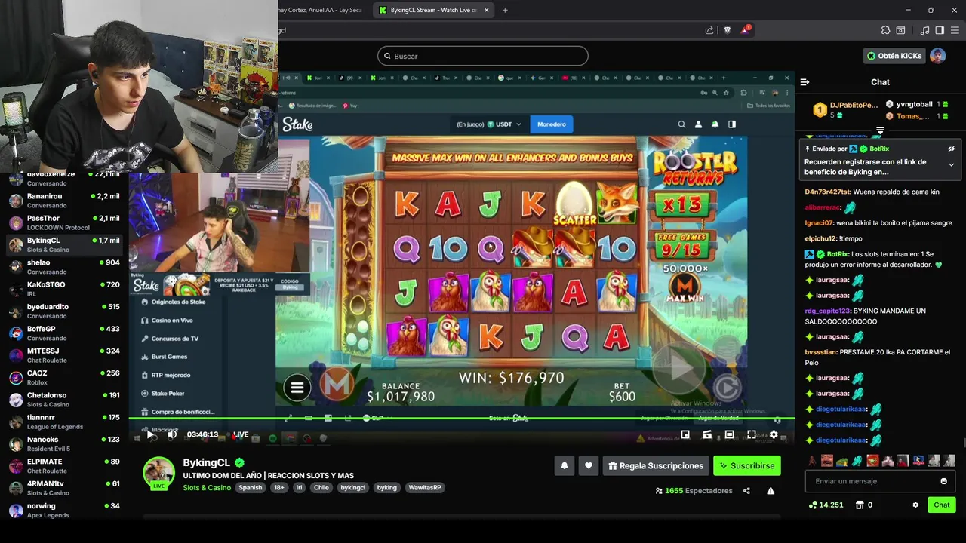Viewport: 966px width, 543px height.
Task: Open Chetalonso channel in sidebar
Action: pos(64,400)
